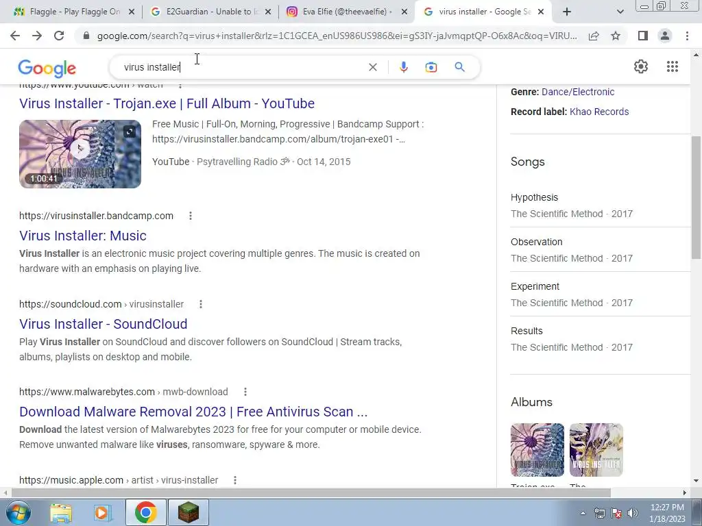Open Chrome's three-dot menu
This screenshot has width=702, height=526.
687,36
